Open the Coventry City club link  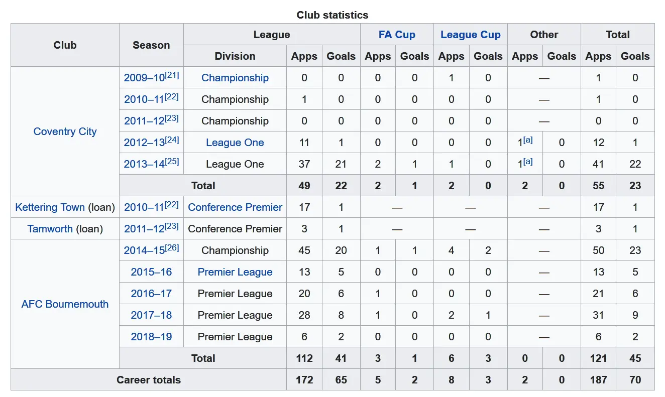tap(65, 131)
